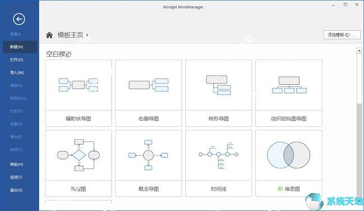Select the 组织结构图导图 org-chart template
The image size is (364, 211).
[289, 93]
